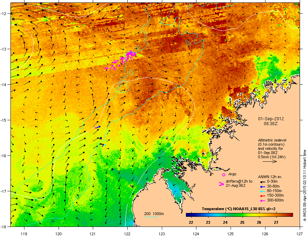Viewport: 307px width, 237px height.
Task: Click the '21-Aug 06Z' legend text
Action: click(235, 185)
